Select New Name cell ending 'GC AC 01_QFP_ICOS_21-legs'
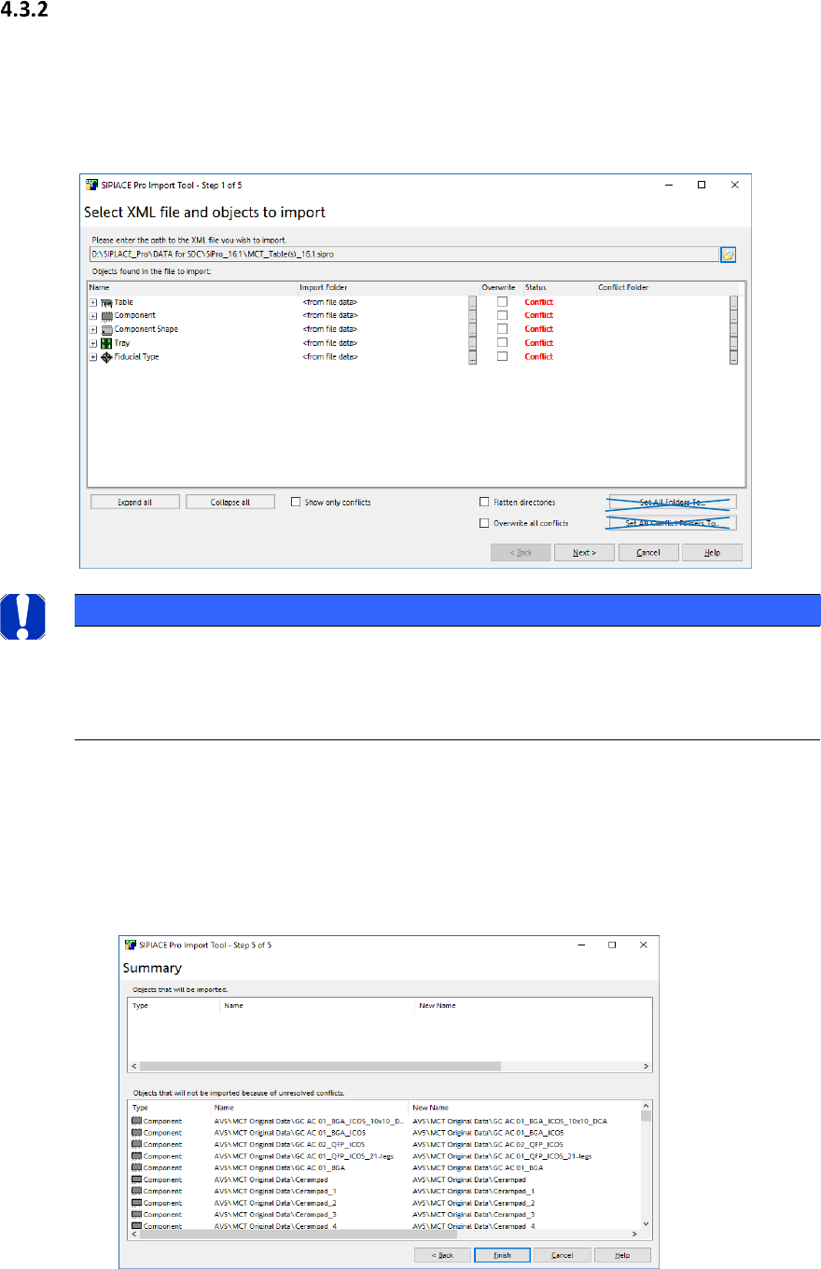Screen dimensions: 821x1269 pyautogui.click(x=501, y=1156)
